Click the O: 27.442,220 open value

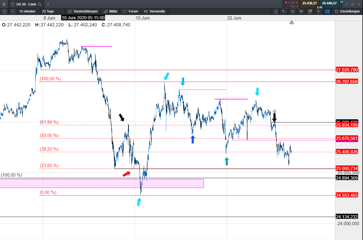click(16, 25)
